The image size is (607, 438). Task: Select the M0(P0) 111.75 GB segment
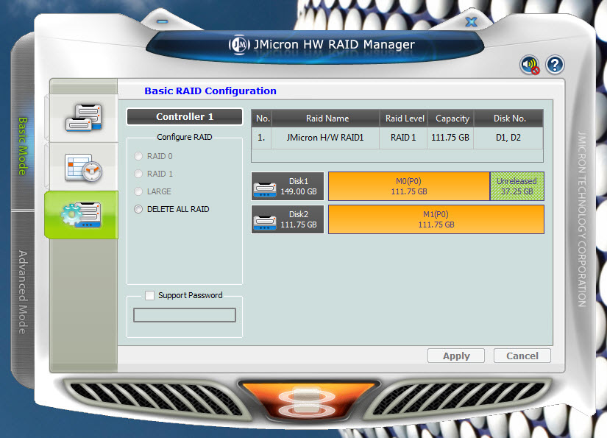point(409,186)
